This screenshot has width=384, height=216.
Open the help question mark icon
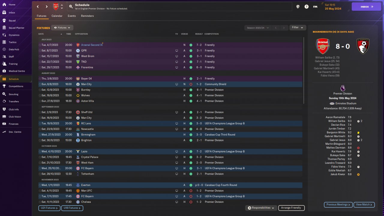[307, 7]
